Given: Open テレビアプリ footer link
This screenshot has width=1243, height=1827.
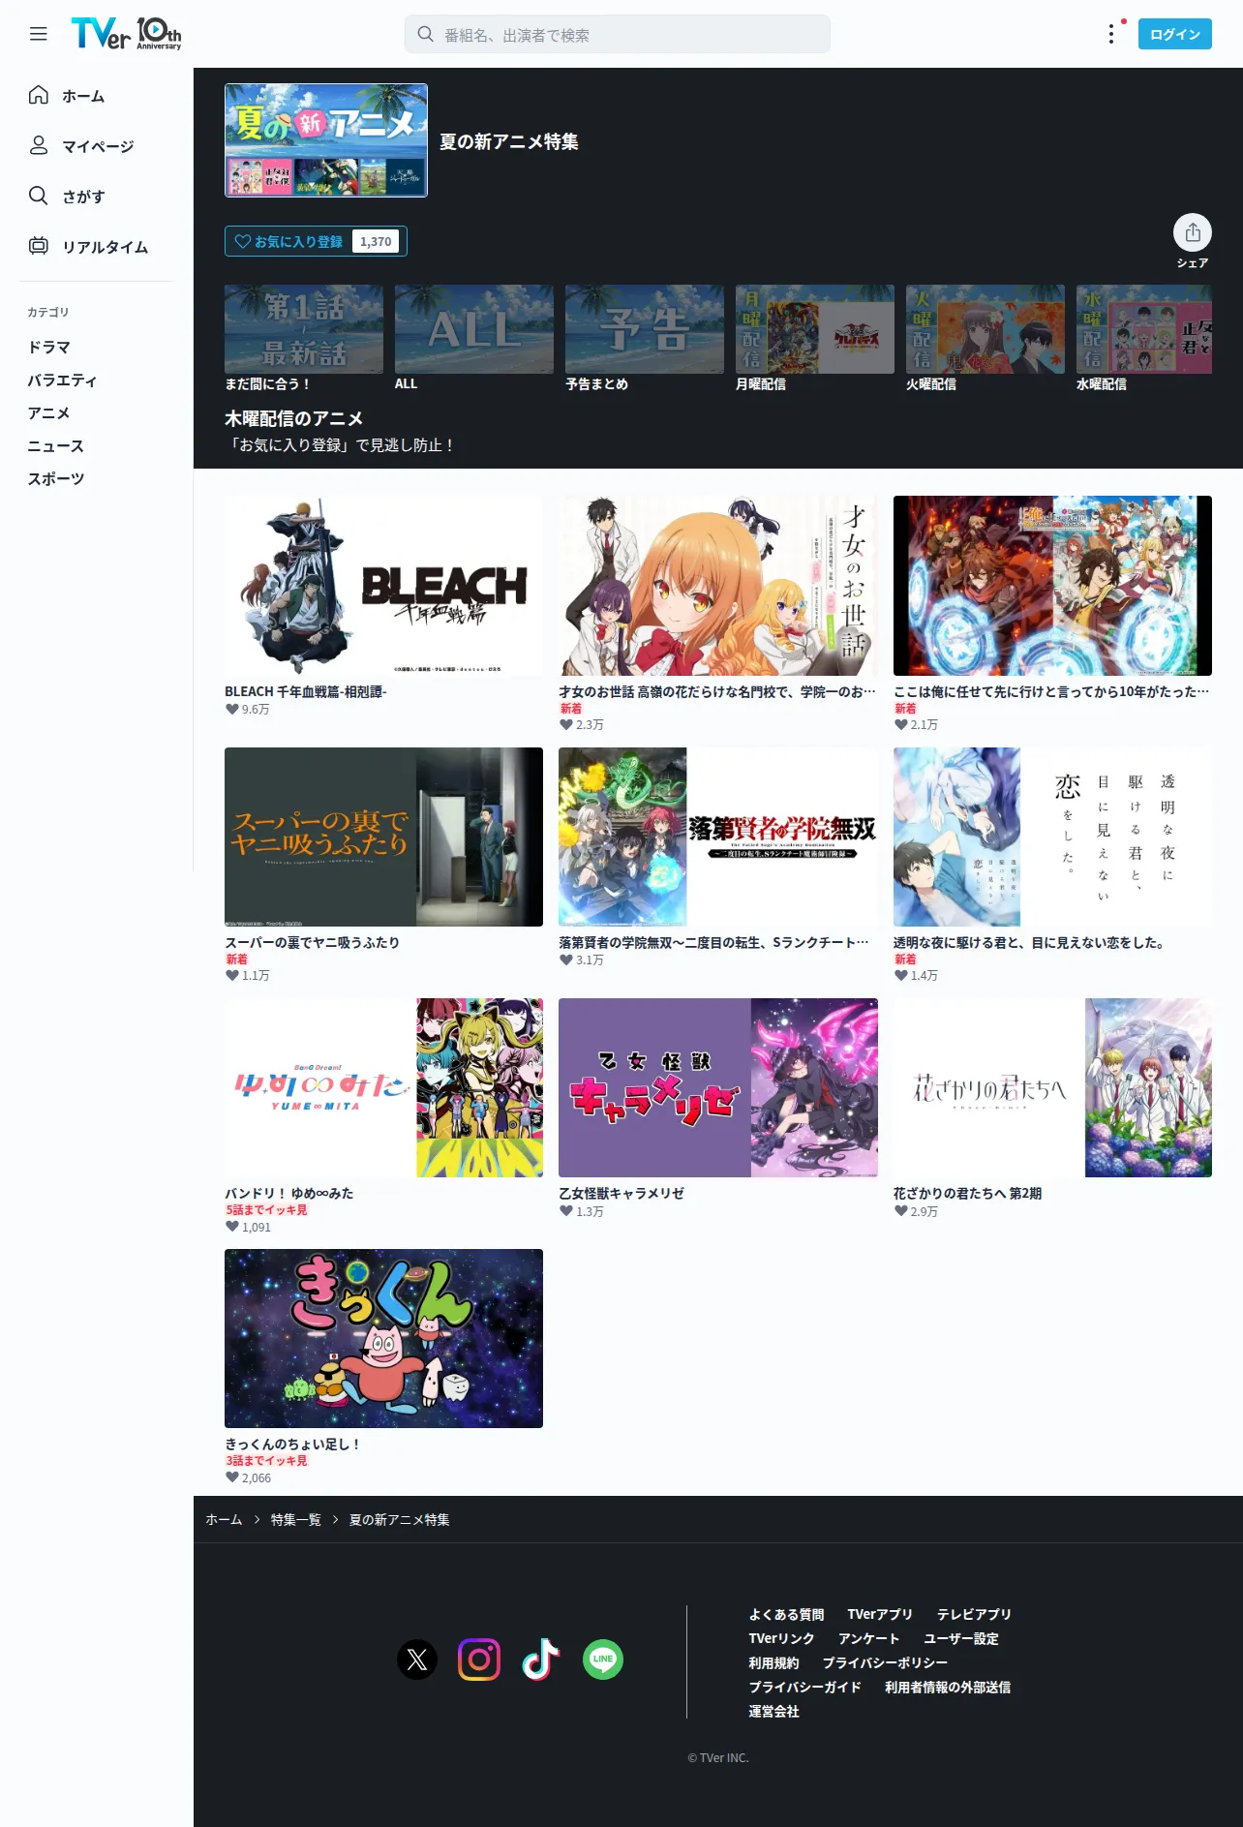Looking at the screenshot, I should (974, 1614).
